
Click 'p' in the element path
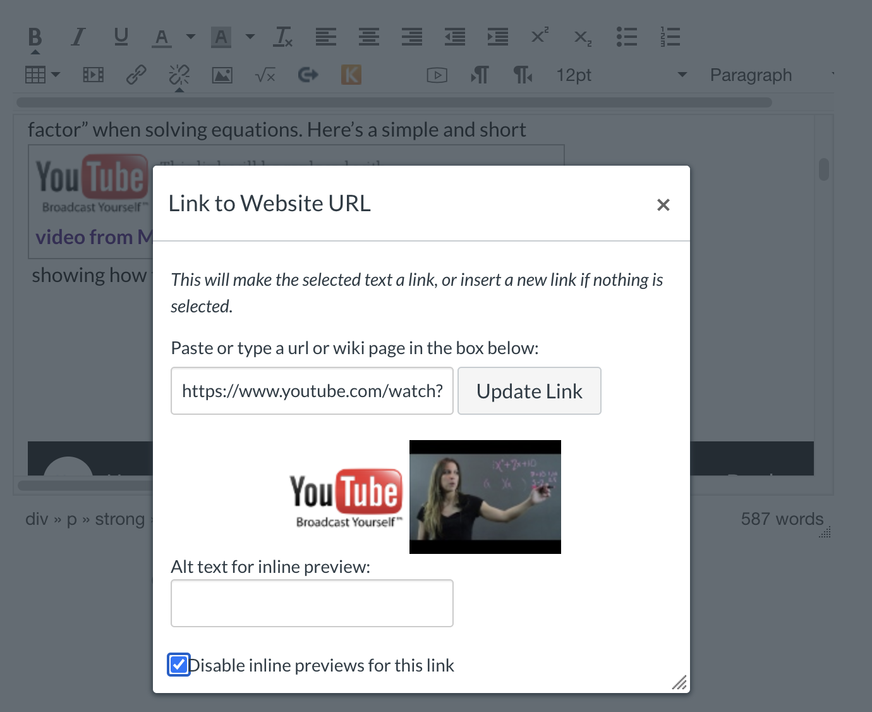click(x=72, y=519)
